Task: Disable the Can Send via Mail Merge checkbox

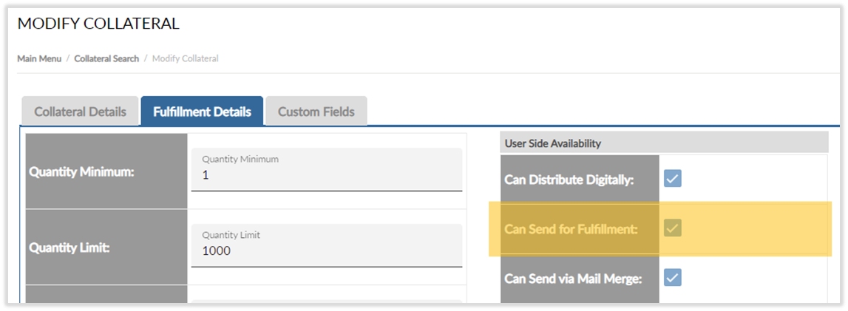Action: tap(672, 278)
